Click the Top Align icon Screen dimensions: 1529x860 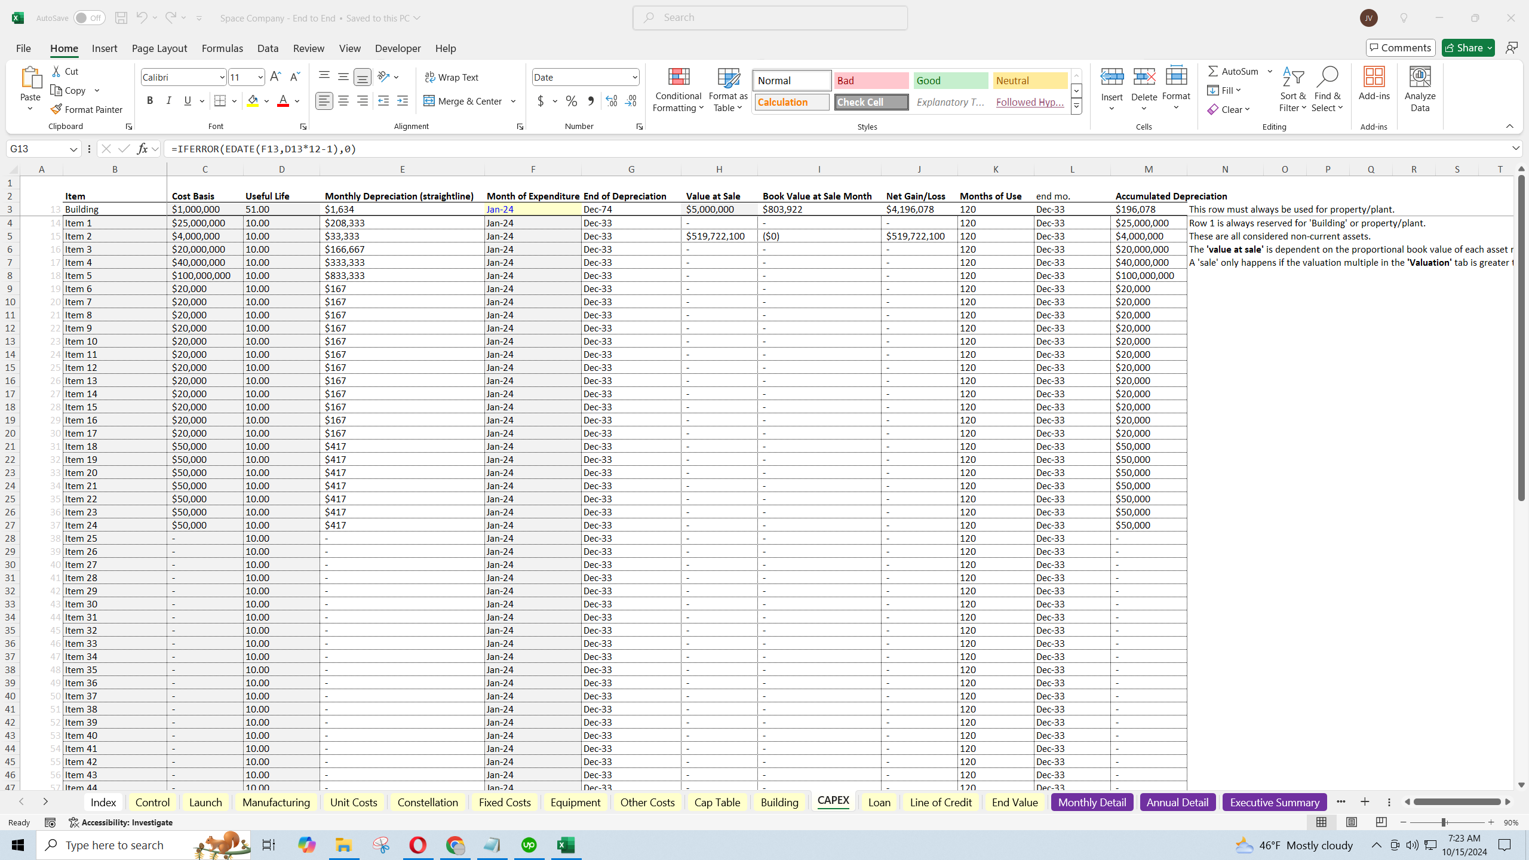pos(324,76)
